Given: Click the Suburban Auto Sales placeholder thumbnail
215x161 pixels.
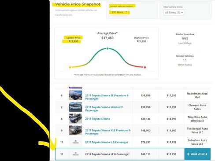Looking at the screenshot, I should pos(76,142).
